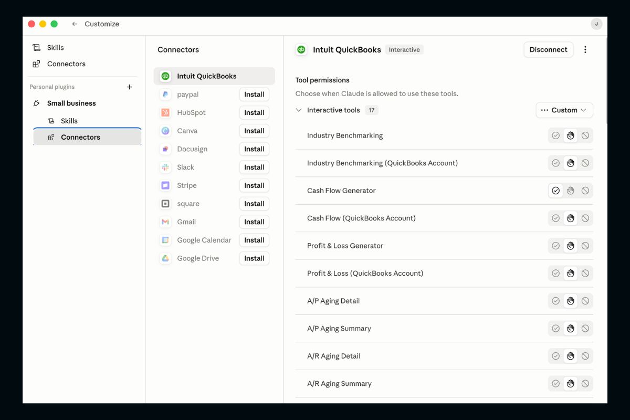Install the Canva connector
The image size is (630, 420).
(254, 131)
